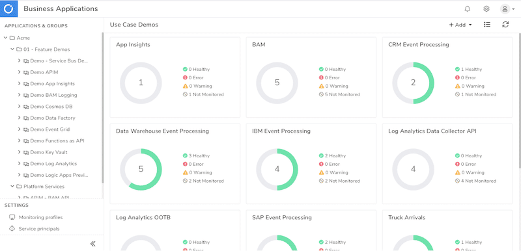Click the Demo Key Vault application icon
Image resolution: width=521 pixels, height=251 pixels.
[26, 153]
